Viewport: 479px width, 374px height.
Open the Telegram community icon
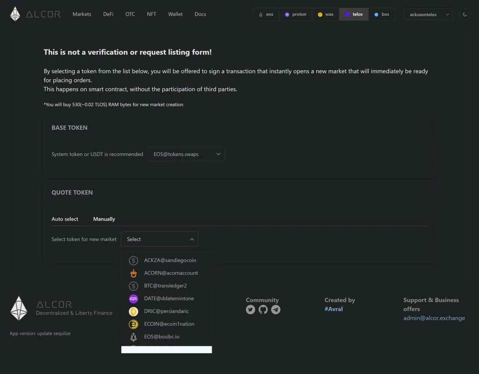coord(276,310)
